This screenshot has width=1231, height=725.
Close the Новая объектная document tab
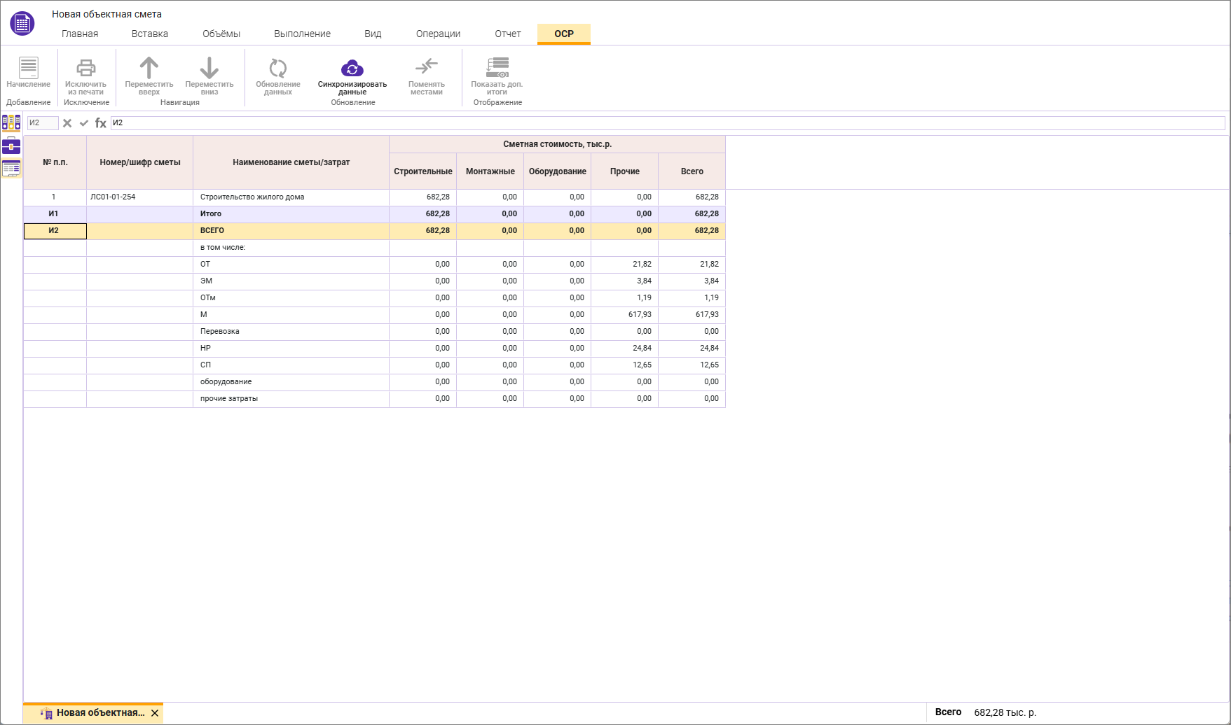click(155, 713)
